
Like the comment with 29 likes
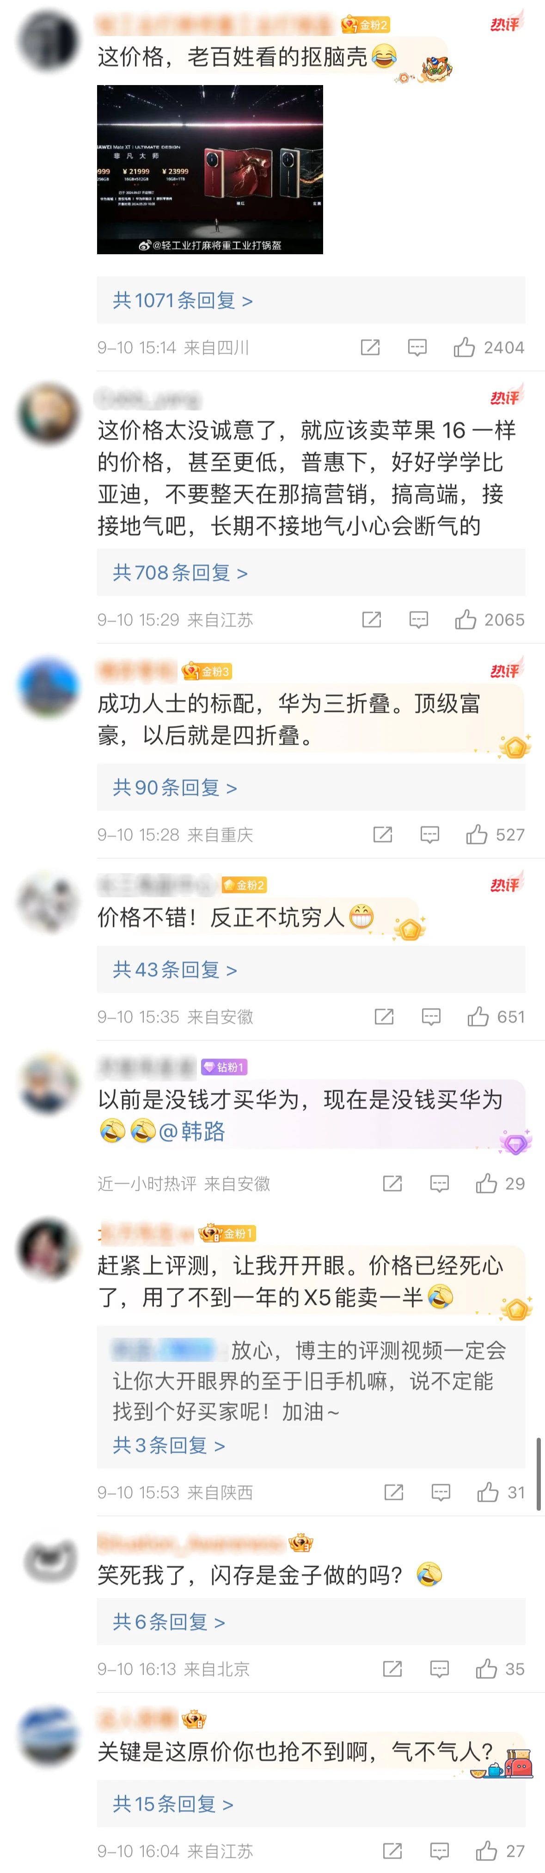[486, 1184]
